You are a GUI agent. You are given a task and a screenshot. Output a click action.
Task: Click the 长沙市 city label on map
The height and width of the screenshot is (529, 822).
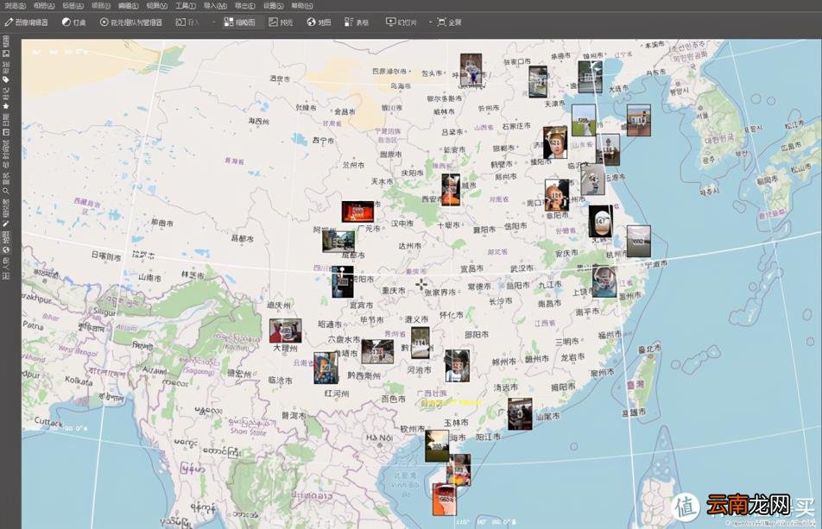tap(500, 301)
